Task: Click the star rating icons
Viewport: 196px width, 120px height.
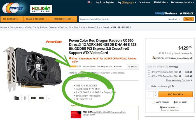Action: (x=74, y=66)
